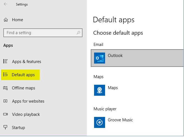Image resolution: width=184 pixels, height=137 pixels.
Task: Change the default Email app from Outlook
Action: point(137,58)
